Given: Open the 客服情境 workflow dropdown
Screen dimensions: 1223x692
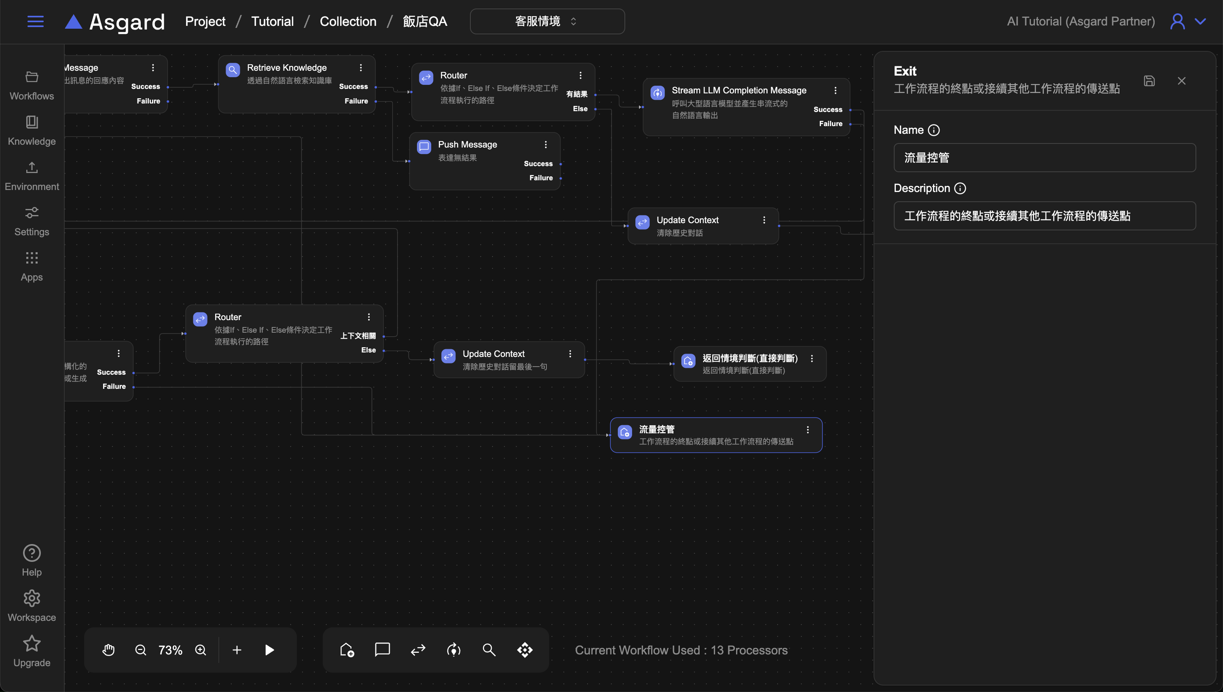Looking at the screenshot, I should point(547,21).
